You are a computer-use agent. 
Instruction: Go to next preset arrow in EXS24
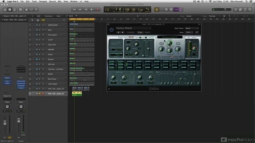pyautogui.click(x=123, y=33)
